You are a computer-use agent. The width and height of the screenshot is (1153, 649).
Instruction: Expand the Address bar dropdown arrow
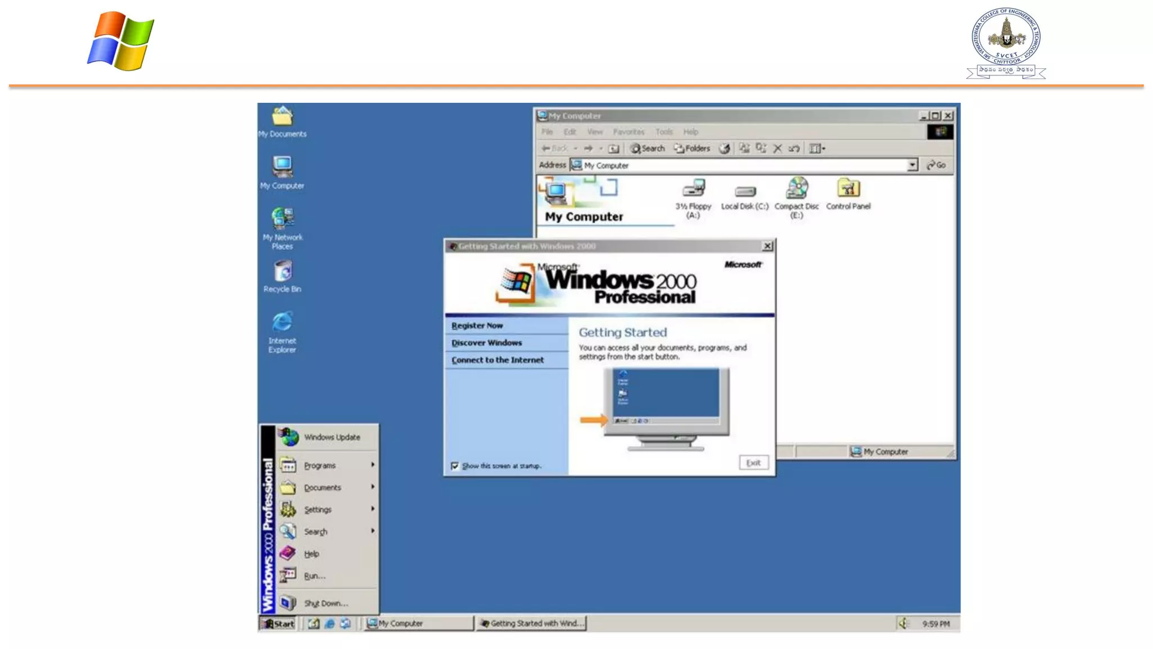(912, 165)
